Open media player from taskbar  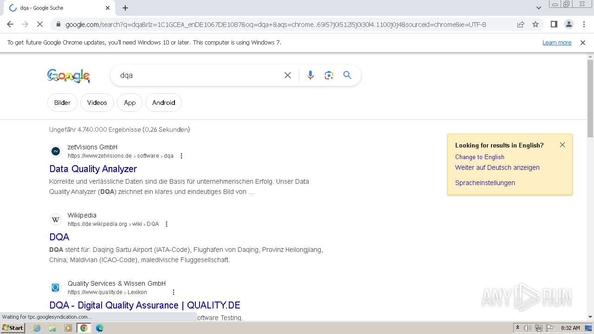coord(68,328)
